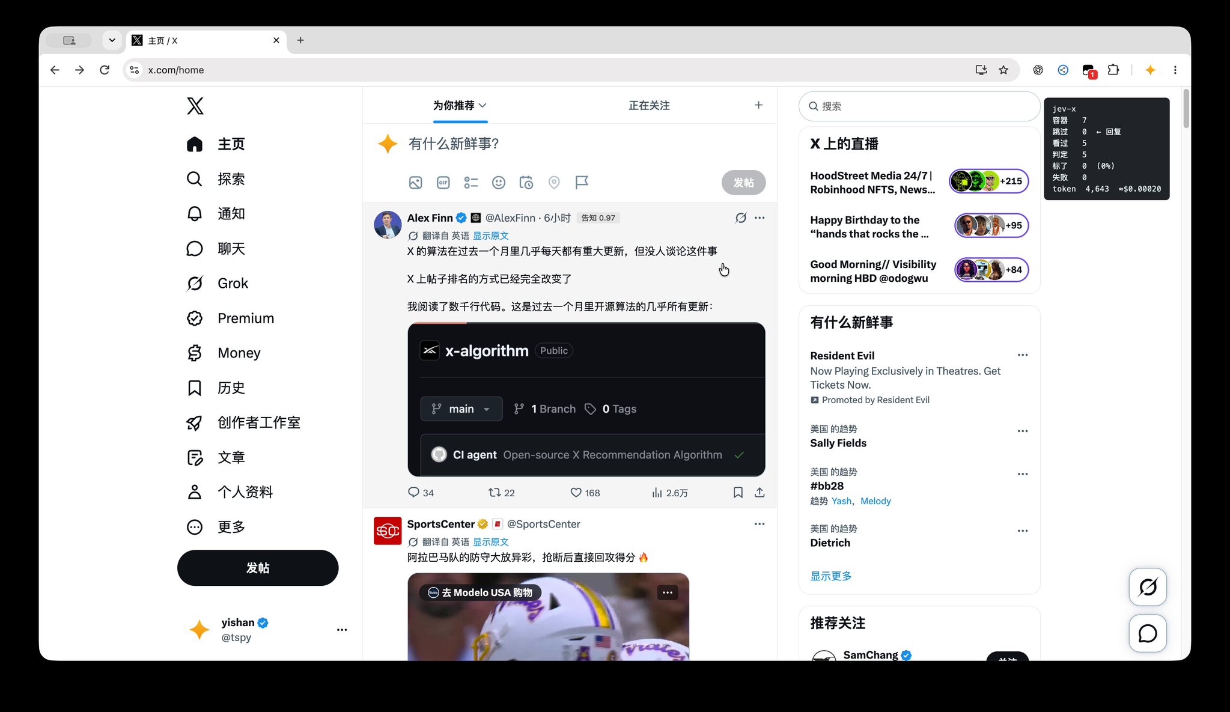This screenshot has width=1230, height=712.
Task: Open more options on Alex Finn's post
Action: click(760, 218)
